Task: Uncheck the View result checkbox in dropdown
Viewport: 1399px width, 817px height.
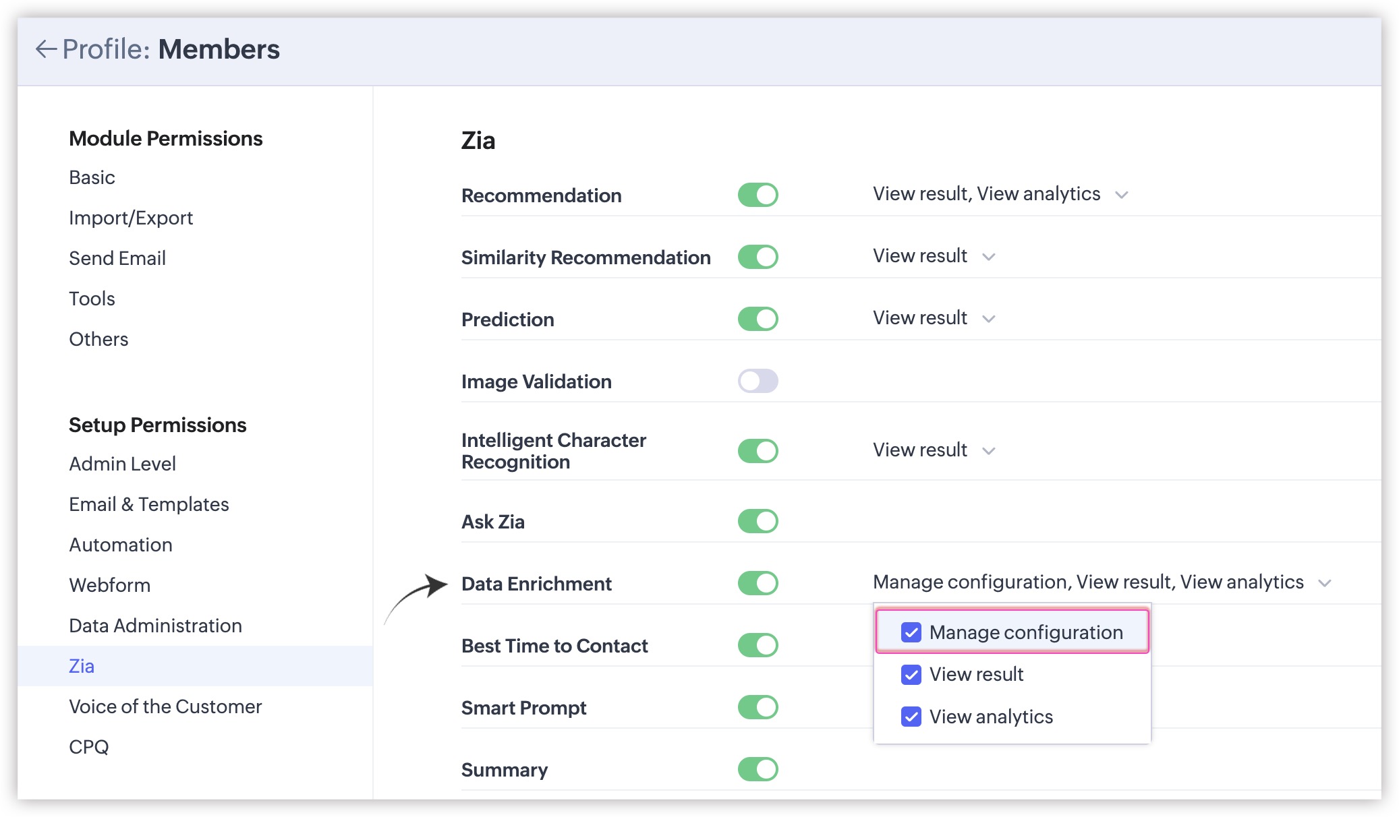Action: tap(911, 675)
